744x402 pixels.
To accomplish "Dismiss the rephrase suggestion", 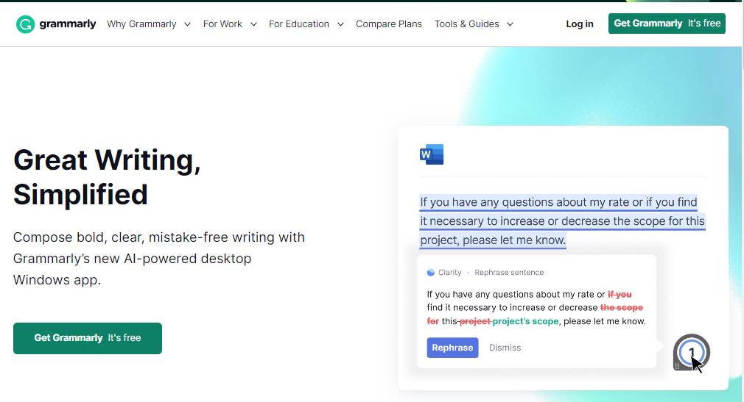I will tap(505, 348).
